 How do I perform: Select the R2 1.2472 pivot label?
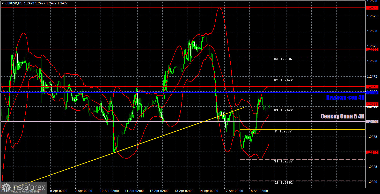tap(283, 80)
